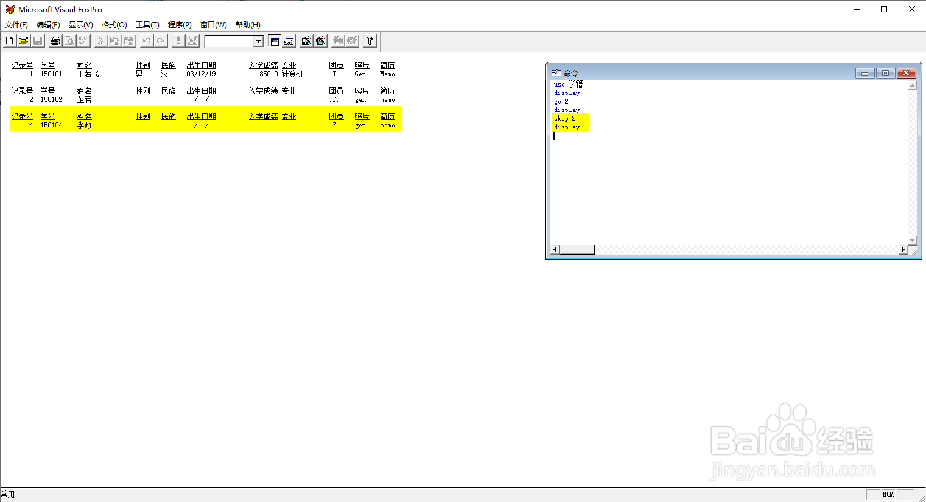Click inside the Databases combo box field
926x502 pixels.
point(229,41)
